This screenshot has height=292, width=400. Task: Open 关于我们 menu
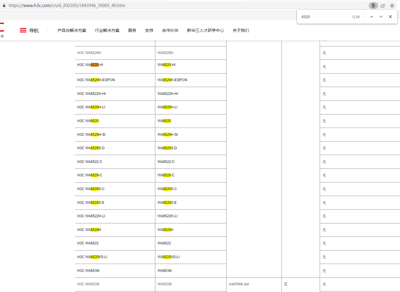tap(241, 30)
